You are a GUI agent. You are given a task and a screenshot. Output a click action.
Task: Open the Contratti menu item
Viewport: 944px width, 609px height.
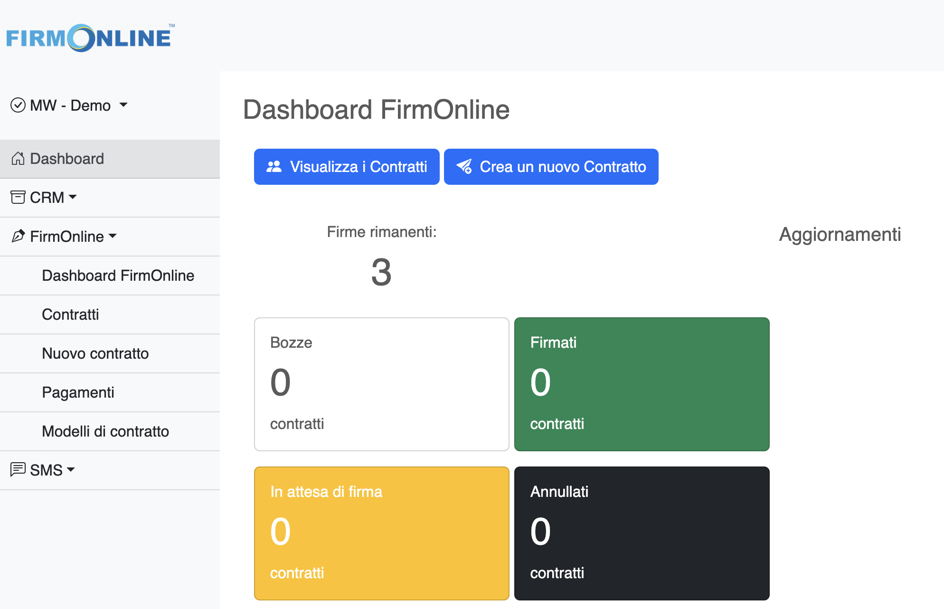pos(70,314)
